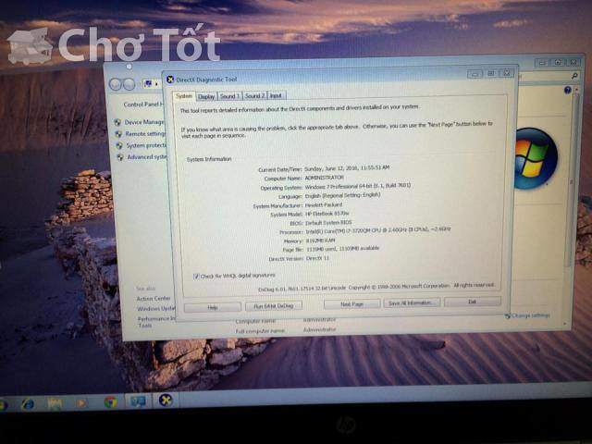The width and height of the screenshot is (592, 444).
Task: Click the Back arrow in Control Panel window
Action: point(115,84)
